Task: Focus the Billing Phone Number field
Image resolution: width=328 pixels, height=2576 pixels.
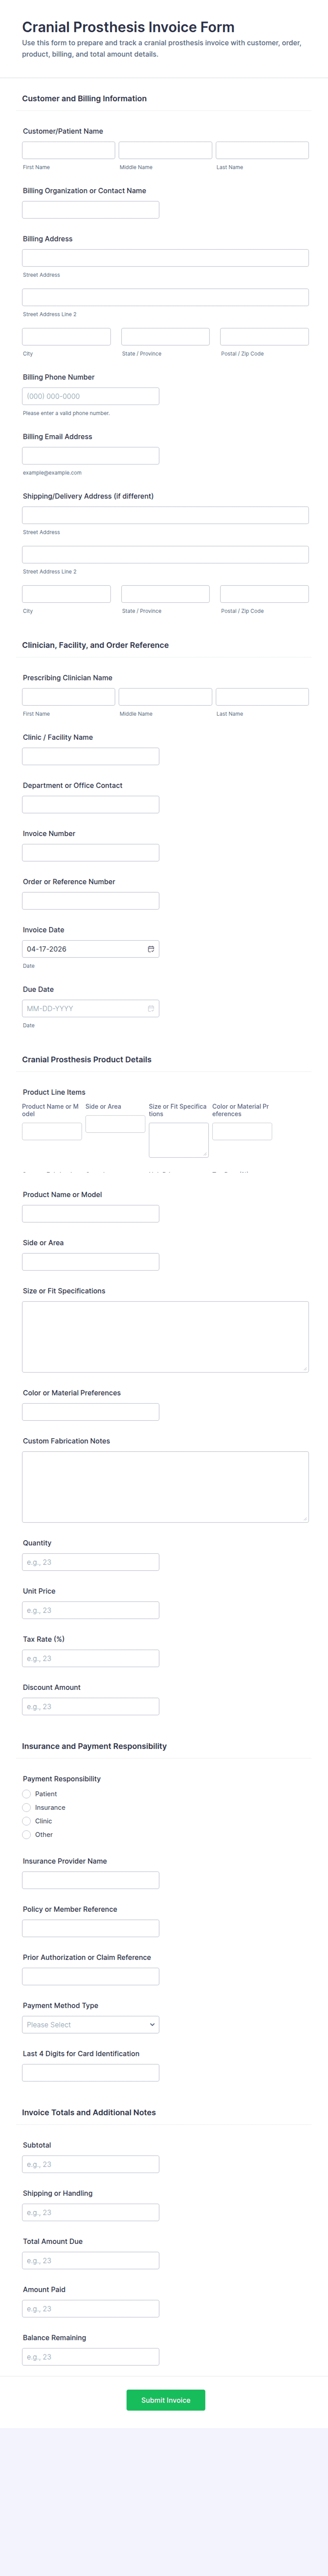Action: pyautogui.click(x=90, y=396)
